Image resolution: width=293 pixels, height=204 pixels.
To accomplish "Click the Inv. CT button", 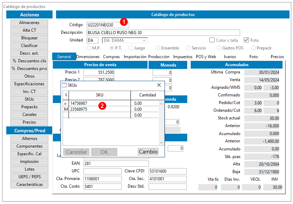I will tap(29, 92).
